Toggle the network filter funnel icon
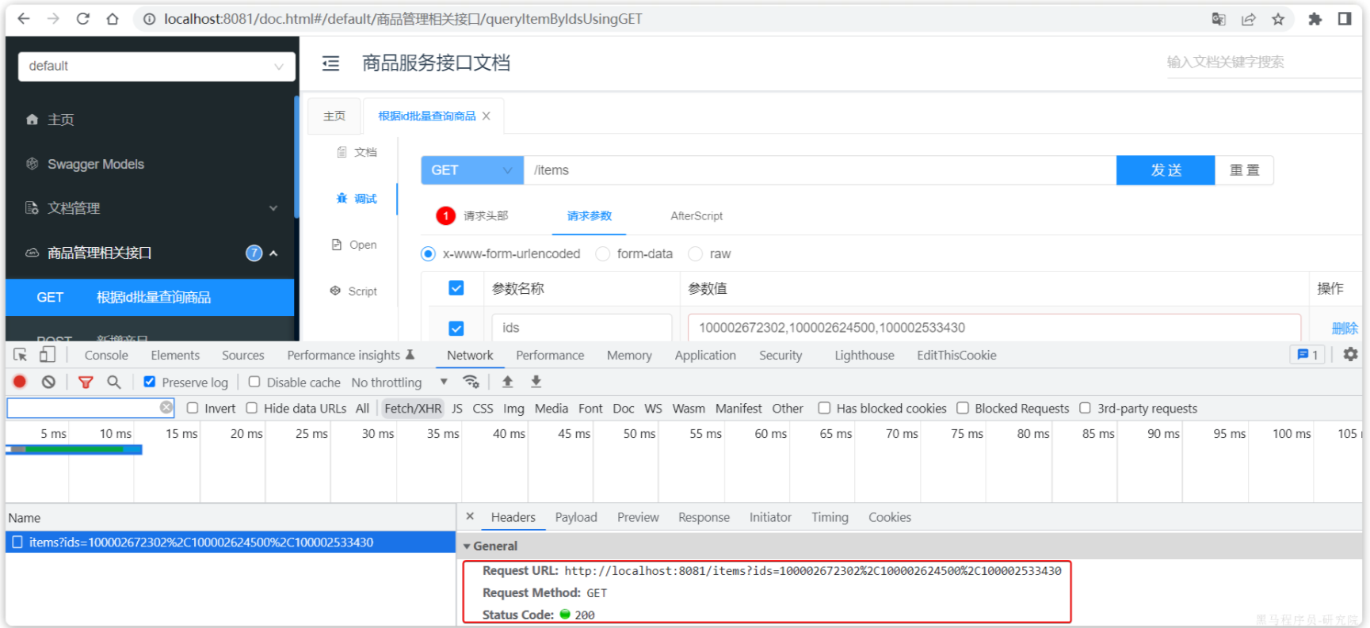Viewport: 1370px width, 628px height. click(x=86, y=382)
